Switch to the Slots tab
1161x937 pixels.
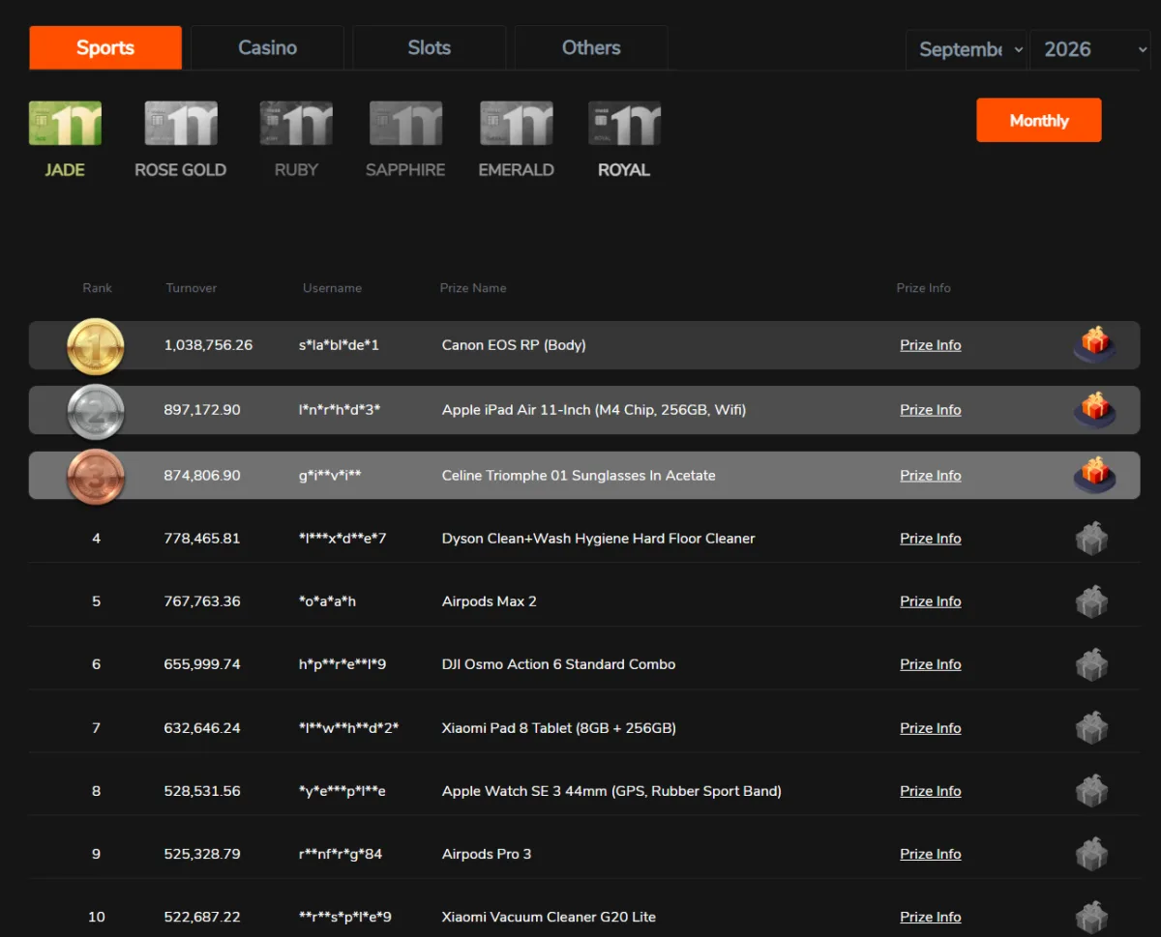click(430, 47)
